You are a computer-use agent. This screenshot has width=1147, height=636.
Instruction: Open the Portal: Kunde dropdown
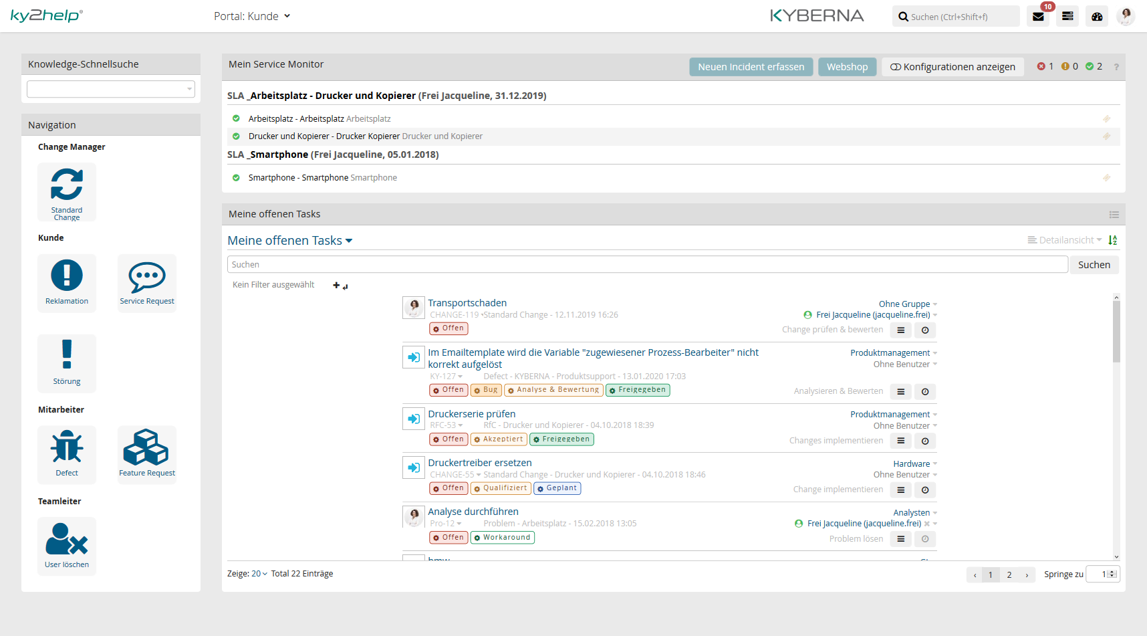253,15
